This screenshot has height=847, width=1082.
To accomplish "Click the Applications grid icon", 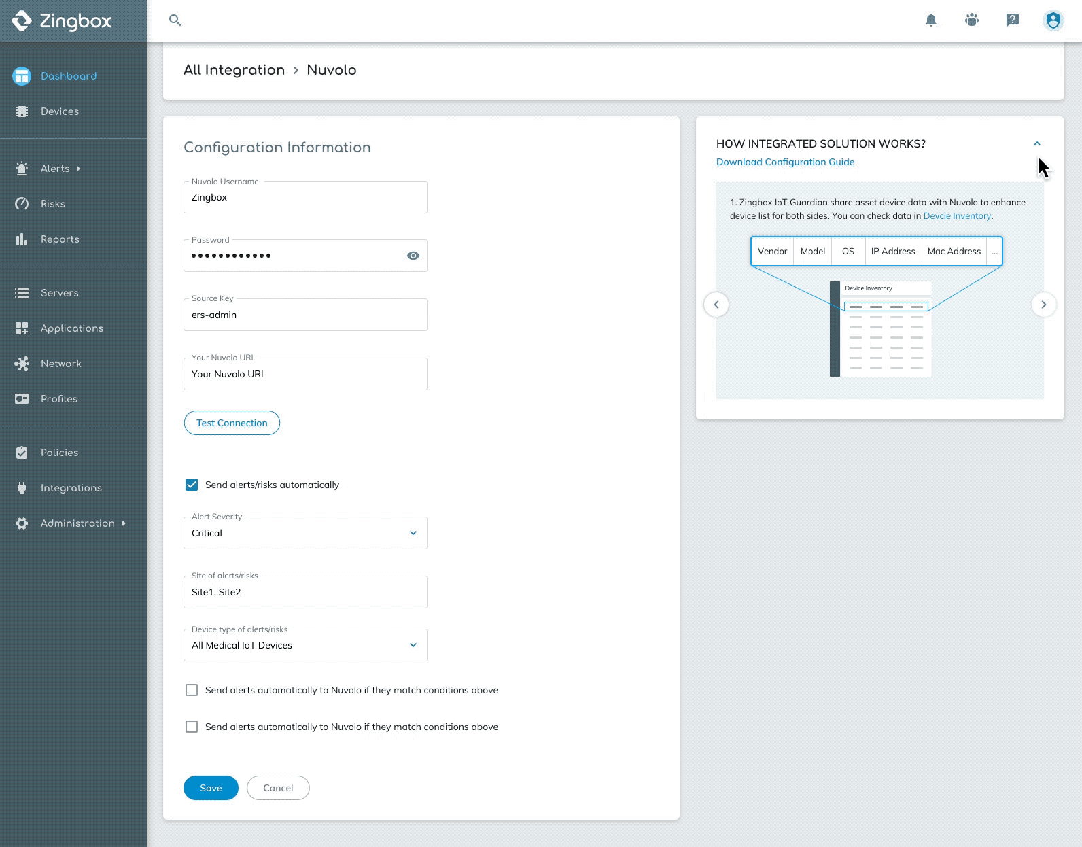I will pyautogui.click(x=22, y=328).
